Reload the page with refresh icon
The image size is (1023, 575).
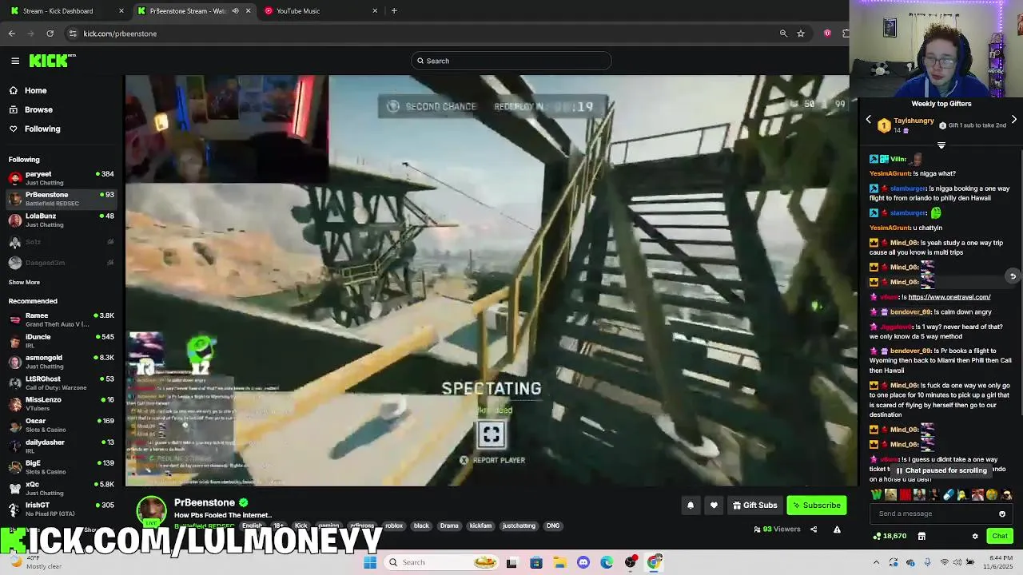50,34
